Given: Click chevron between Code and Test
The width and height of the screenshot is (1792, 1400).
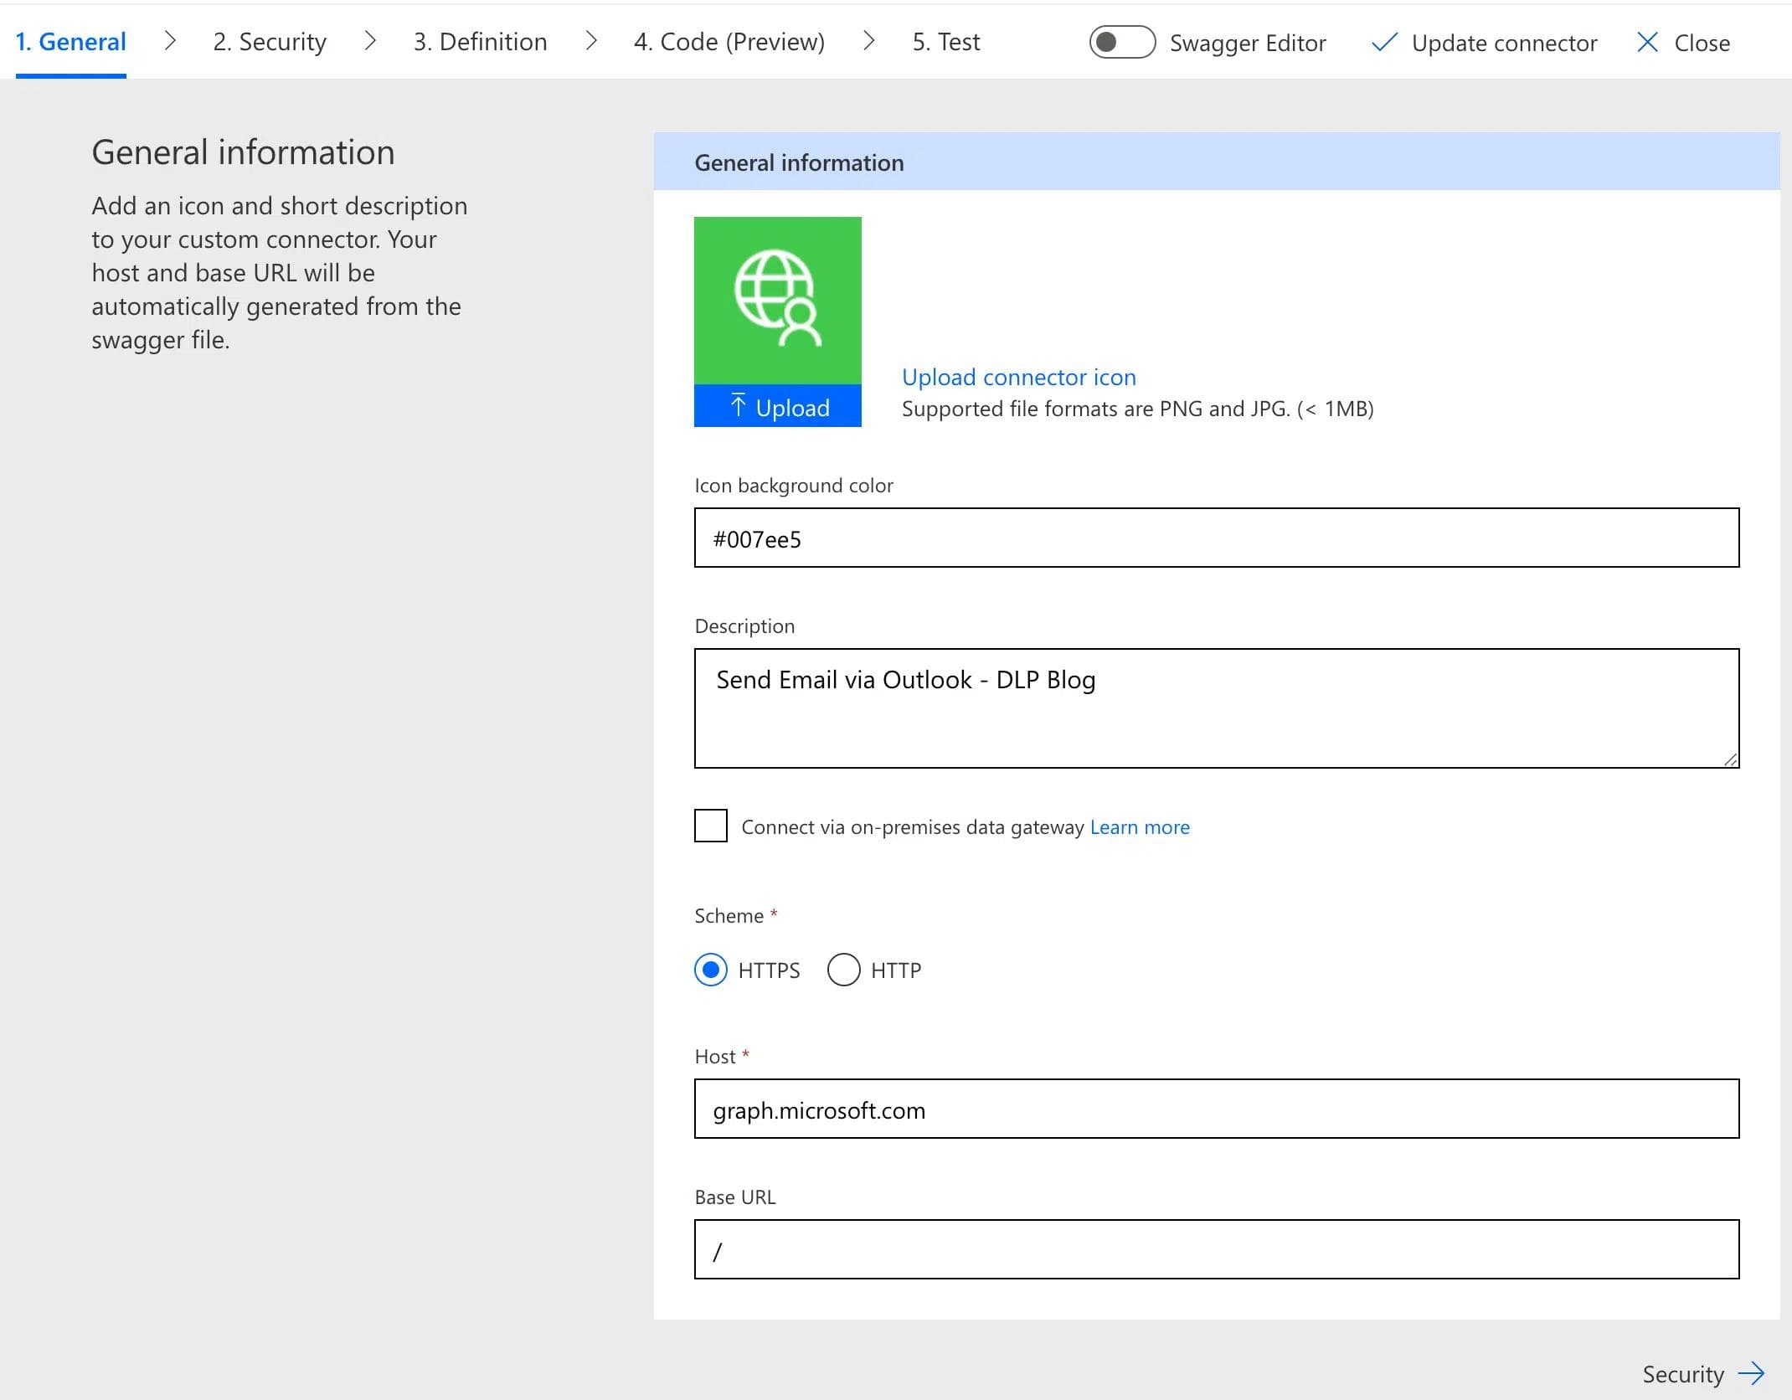Looking at the screenshot, I should (x=868, y=41).
